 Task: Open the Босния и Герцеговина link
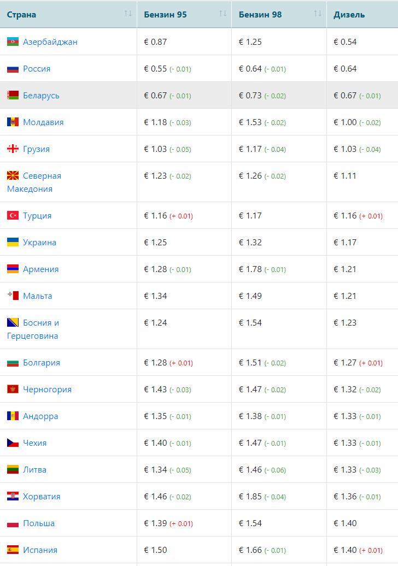pyautogui.click(x=41, y=323)
